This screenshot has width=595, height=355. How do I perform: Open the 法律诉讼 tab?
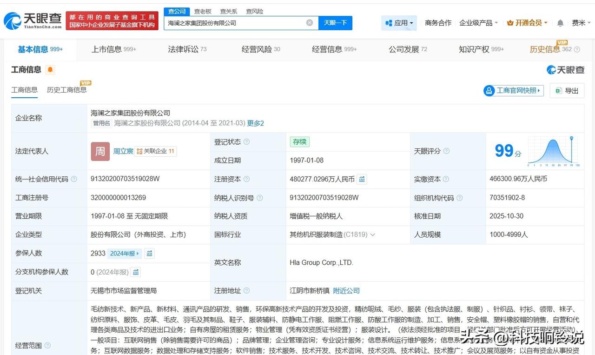(187, 49)
